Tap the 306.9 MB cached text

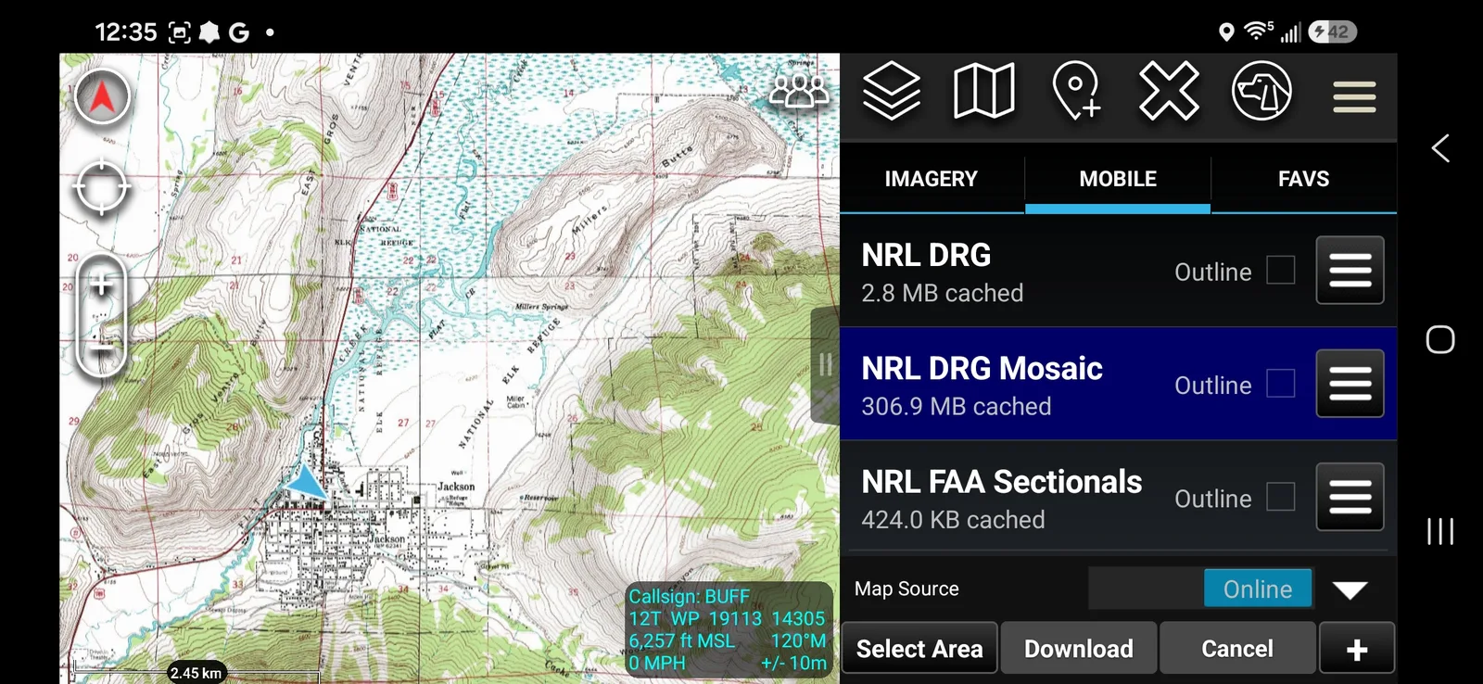click(x=957, y=407)
